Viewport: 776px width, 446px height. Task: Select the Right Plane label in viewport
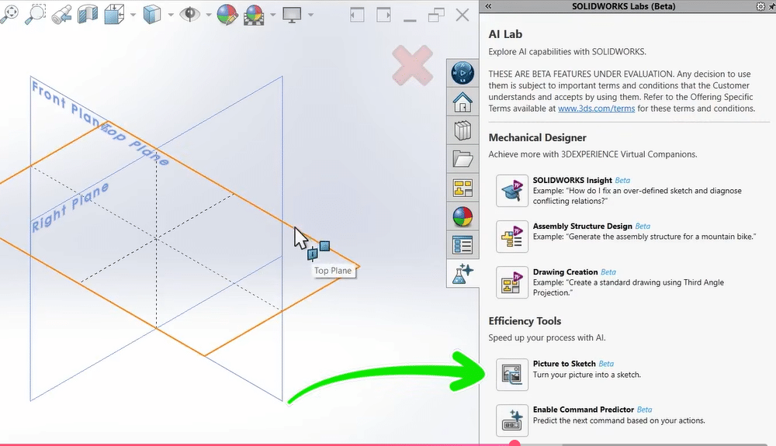(x=70, y=207)
